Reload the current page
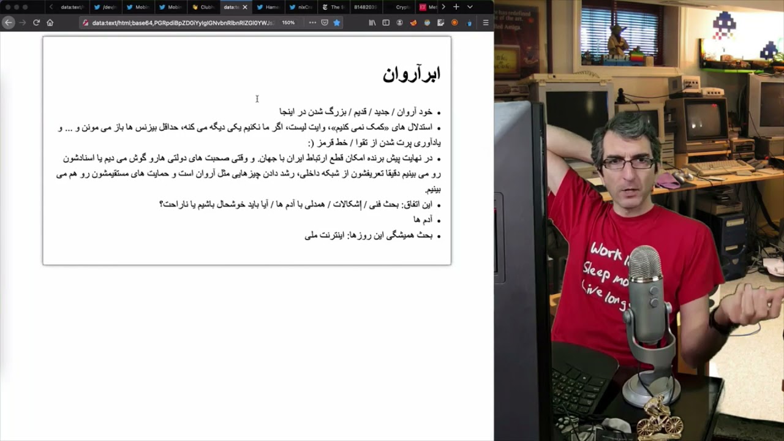This screenshot has height=441, width=784. click(x=36, y=23)
